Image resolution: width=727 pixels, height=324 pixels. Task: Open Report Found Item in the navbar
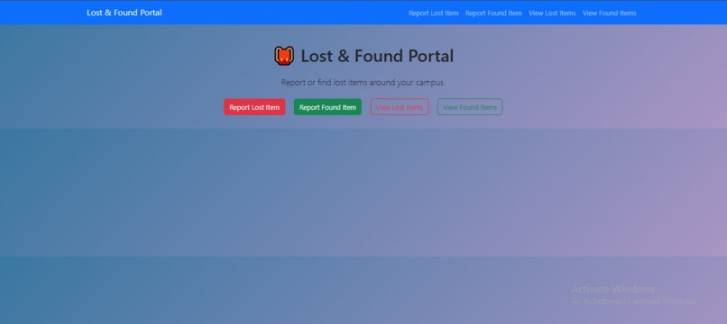[x=493, y=13]
